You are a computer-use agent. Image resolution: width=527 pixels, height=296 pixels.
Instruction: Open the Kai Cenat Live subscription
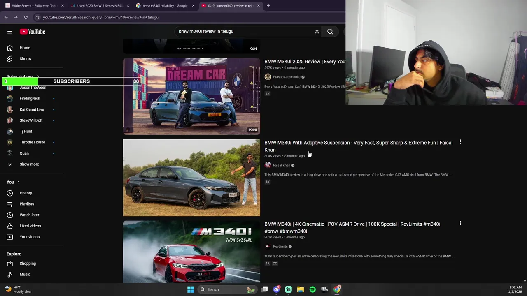coord(32,109)
